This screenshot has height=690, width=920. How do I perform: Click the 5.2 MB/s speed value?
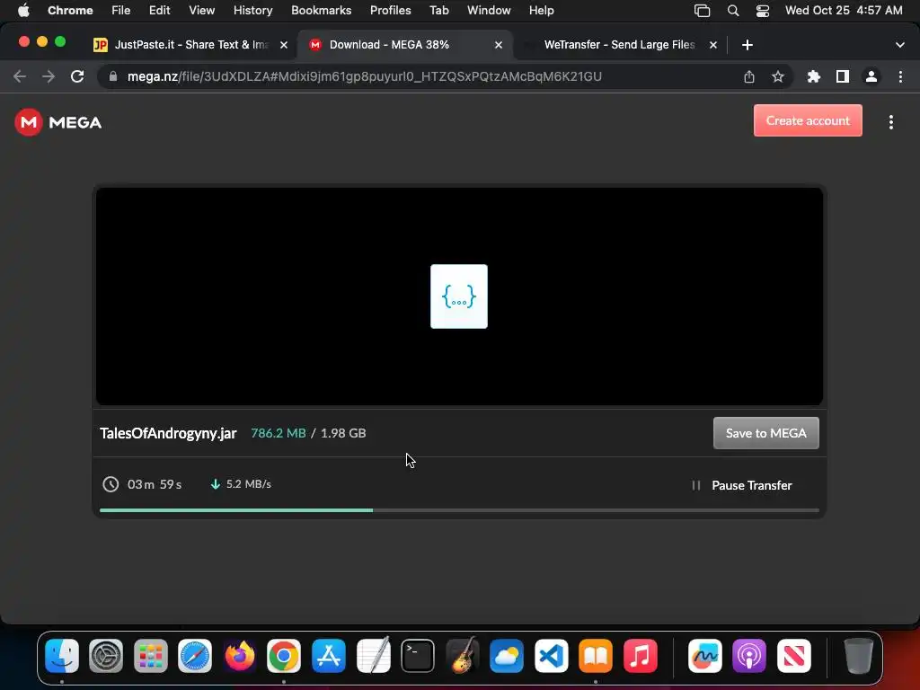coord(249,484)
